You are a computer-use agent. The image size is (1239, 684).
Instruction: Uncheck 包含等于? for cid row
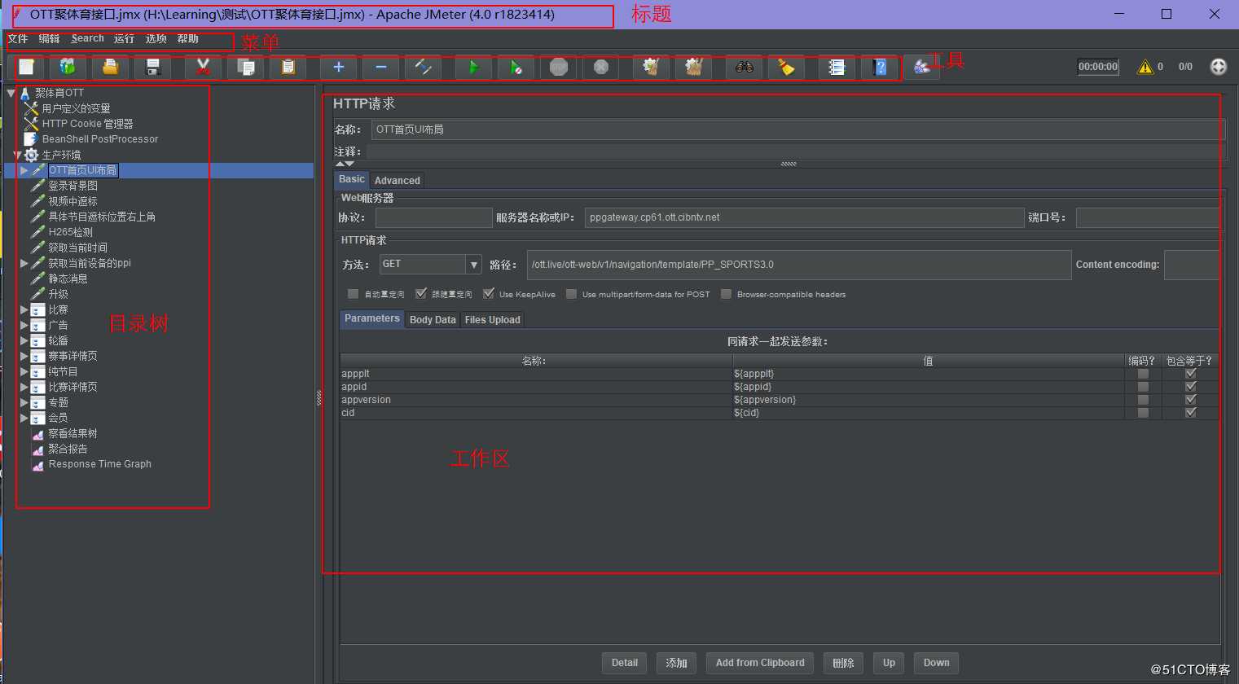(1191, 413)
